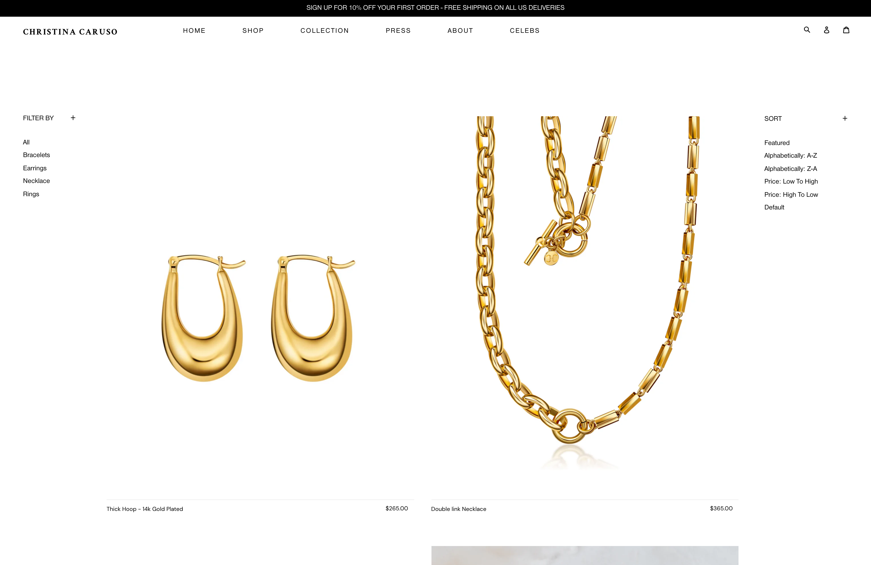The image size is (871, 565).
Task: Open the shopping bag icon
Action: (846, 30)
